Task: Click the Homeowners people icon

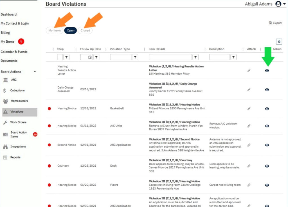Action: tap(6, 101)
